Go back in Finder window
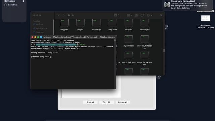215x121 pixels. point(59,15)
